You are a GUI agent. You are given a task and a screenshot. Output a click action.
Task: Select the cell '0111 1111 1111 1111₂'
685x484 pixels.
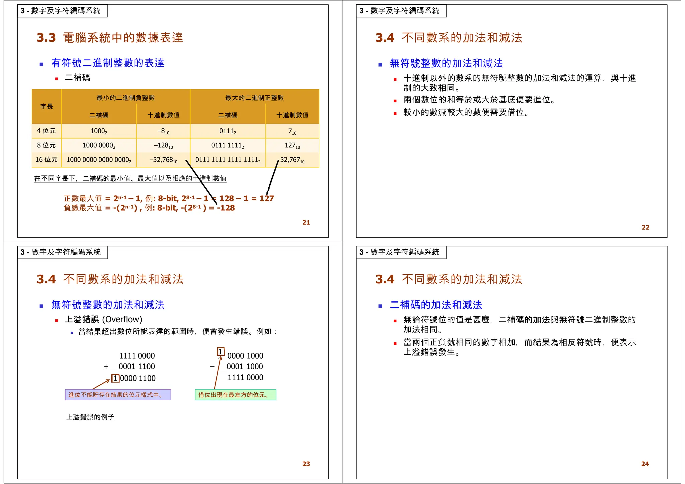[x=228, y=160]
